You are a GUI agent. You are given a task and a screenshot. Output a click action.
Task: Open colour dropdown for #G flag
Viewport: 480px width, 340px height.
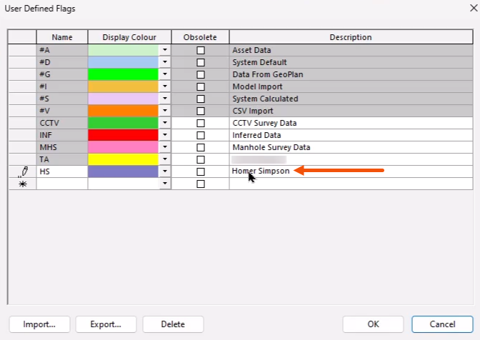tap(165, 74)
